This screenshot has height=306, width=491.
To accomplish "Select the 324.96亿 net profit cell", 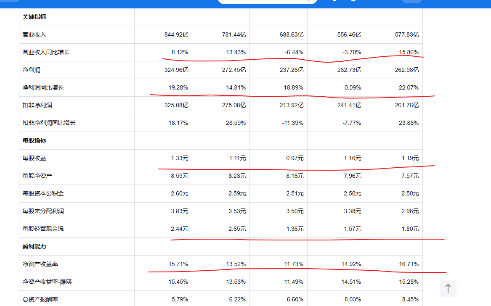I will tap(176, 70).
